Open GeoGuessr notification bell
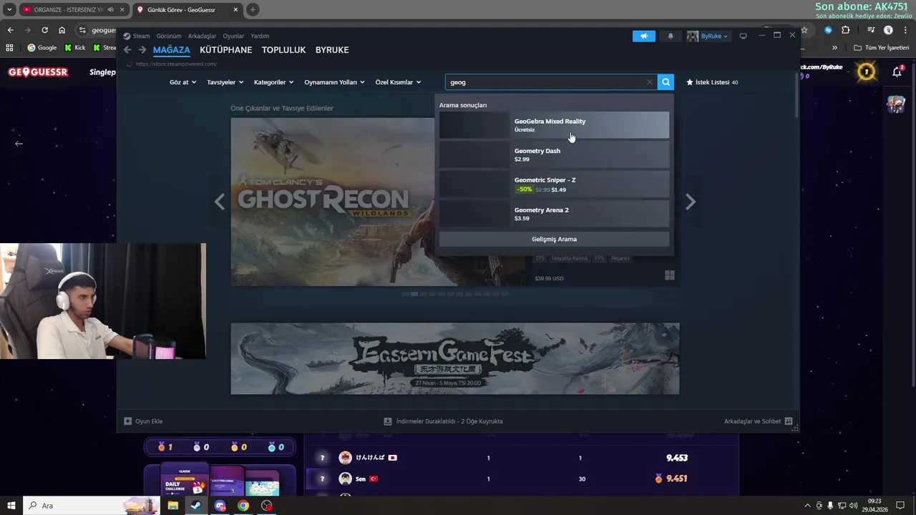The height and width of the screenshot is (515, 916). 897,72
